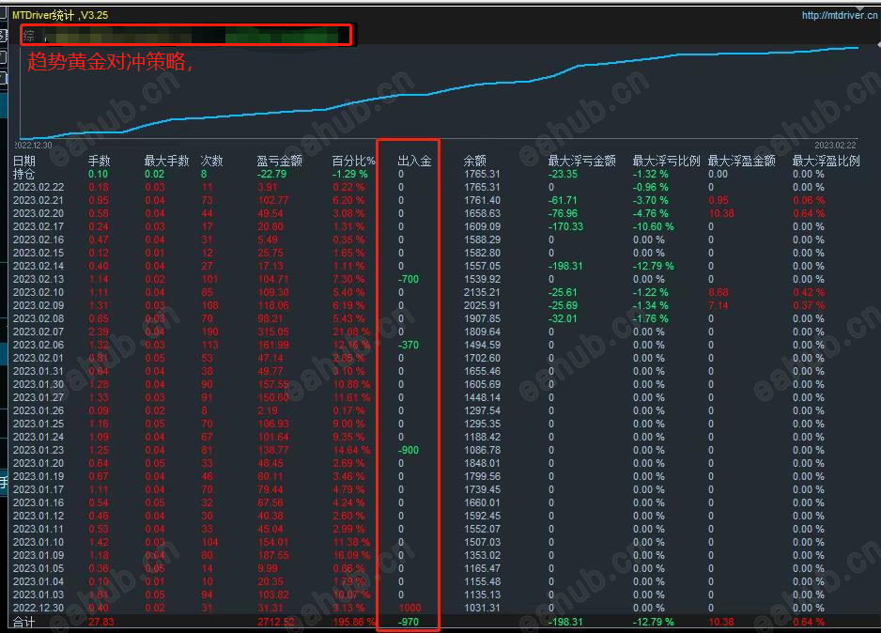The image size is (881, 633).
Task: Click the 最大浮盈金额 column header
Action: point(742,162)
